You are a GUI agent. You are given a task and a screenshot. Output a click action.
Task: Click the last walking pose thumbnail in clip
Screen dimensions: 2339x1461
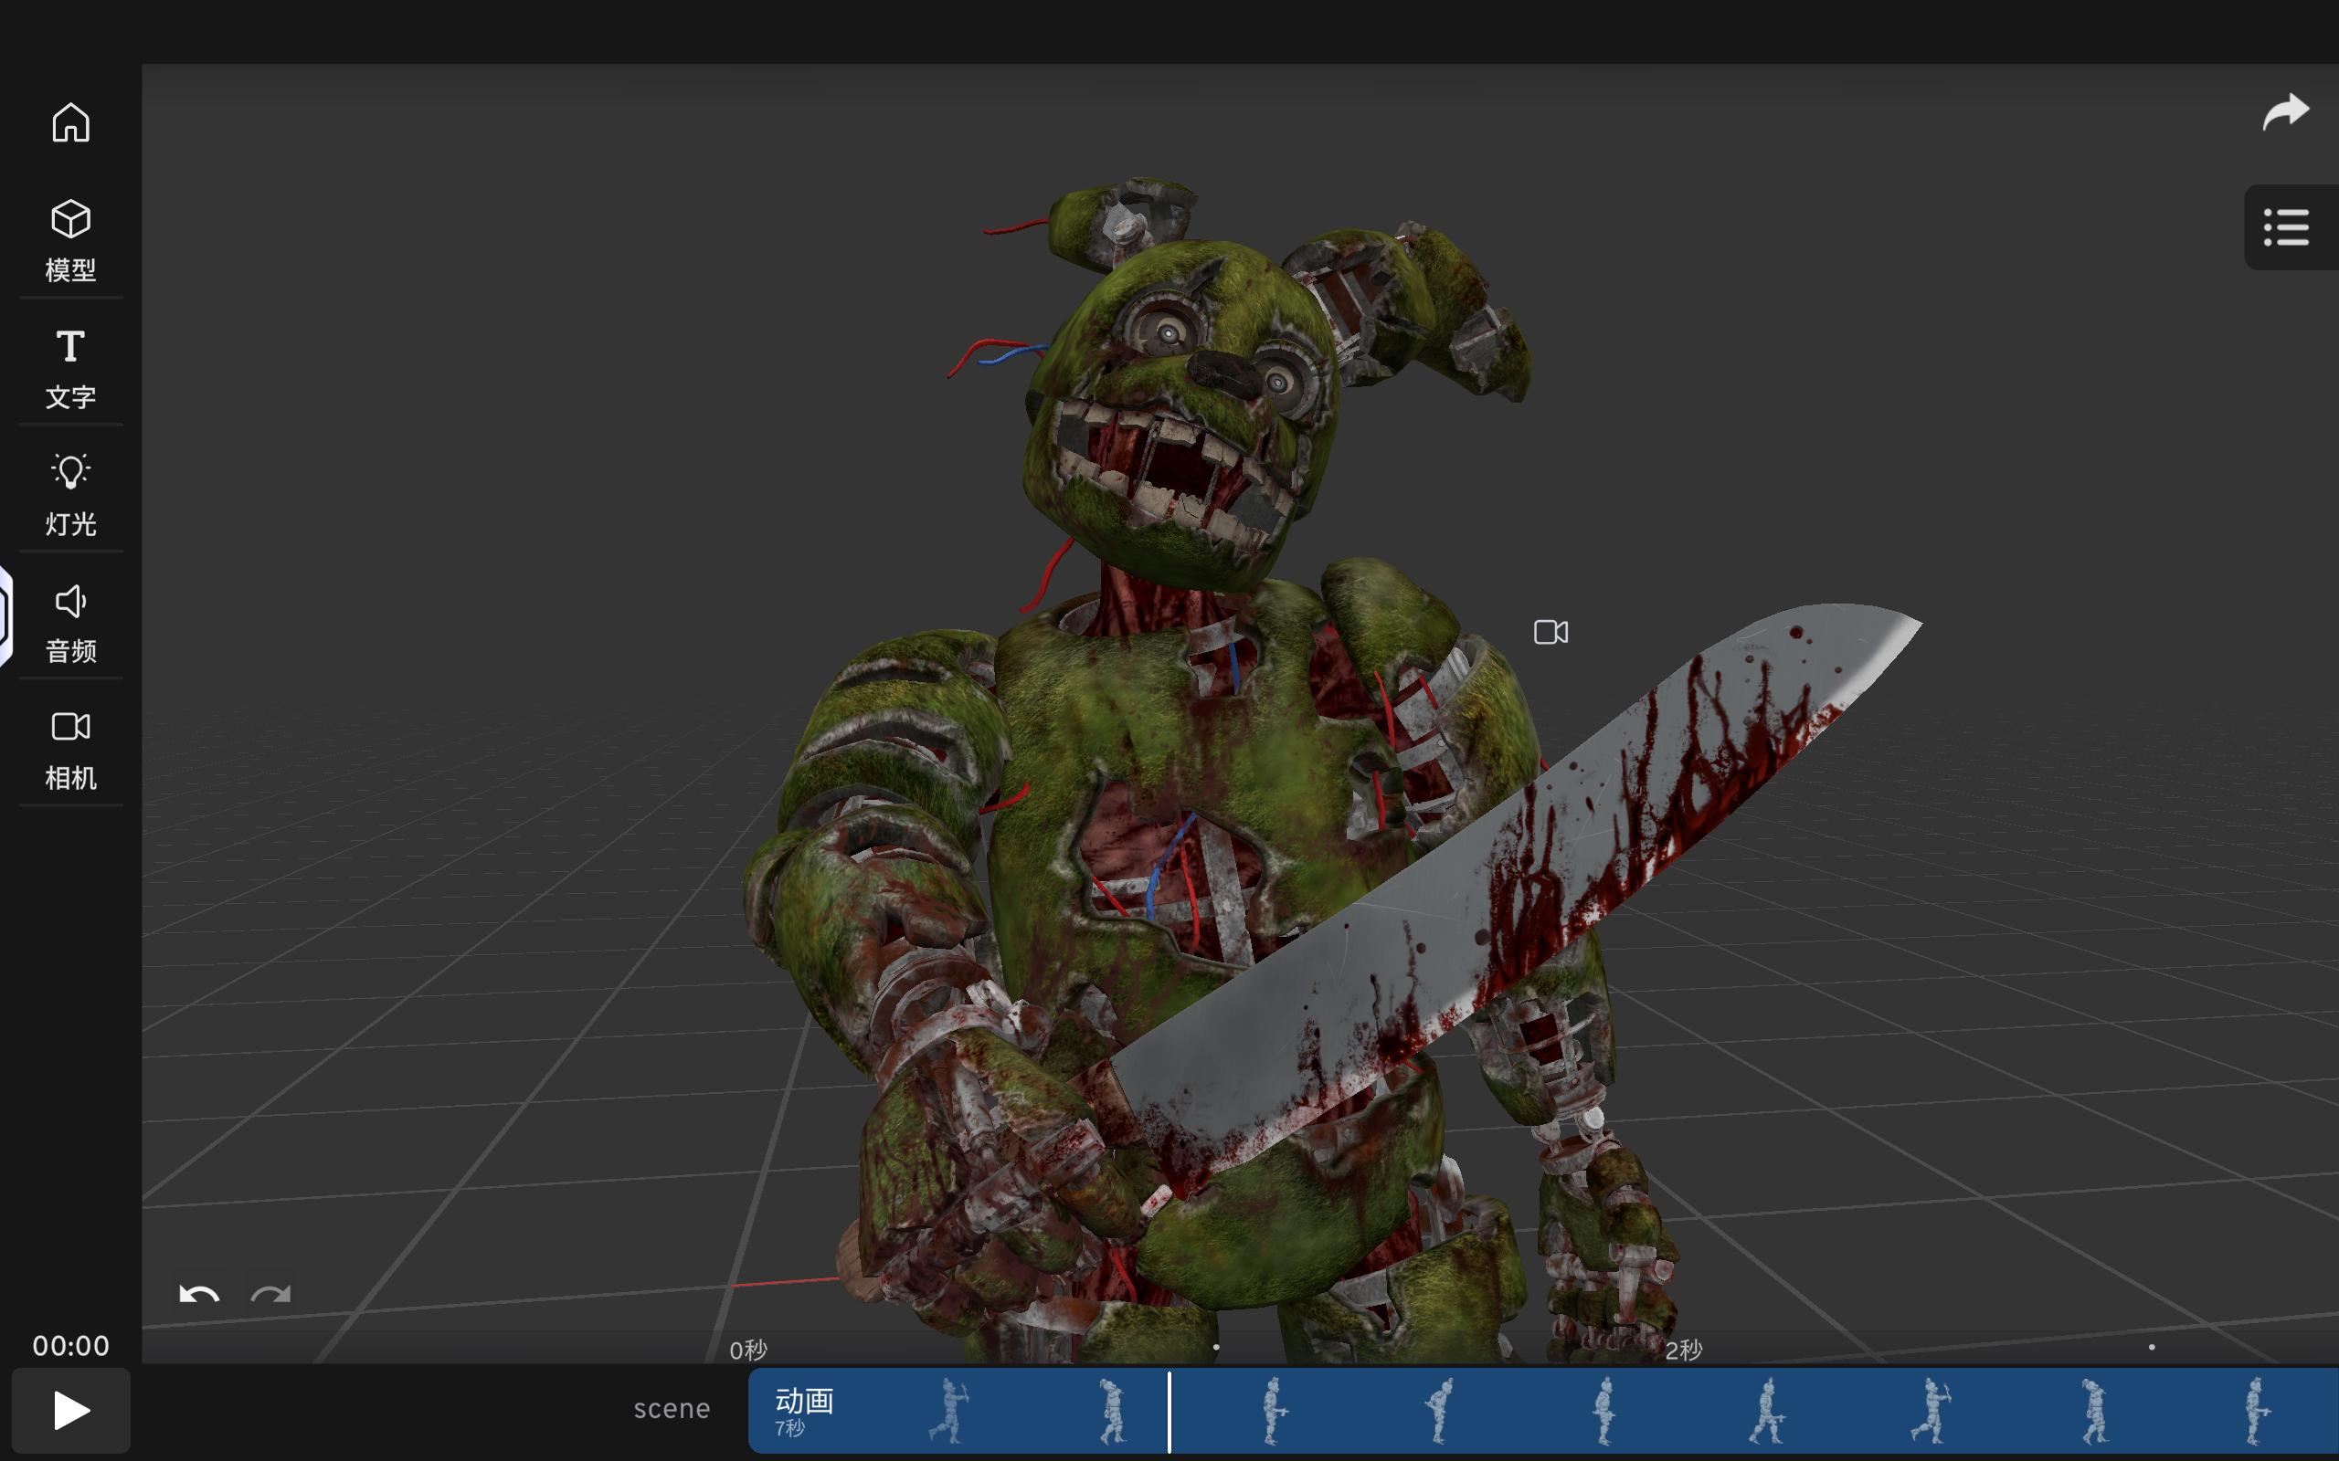point(2256,1411)
